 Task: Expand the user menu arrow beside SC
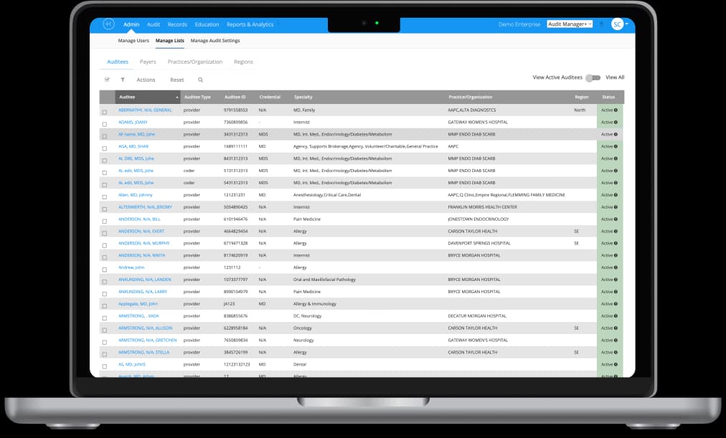tap(627, 24)
